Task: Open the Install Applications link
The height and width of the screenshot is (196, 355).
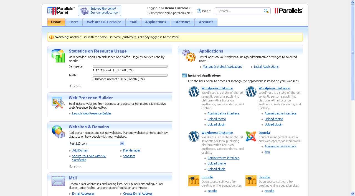Action: click(x=266, y=67)
